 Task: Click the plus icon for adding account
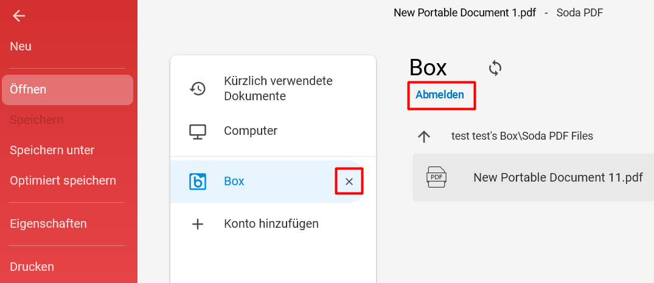click(x=198, y=224)
